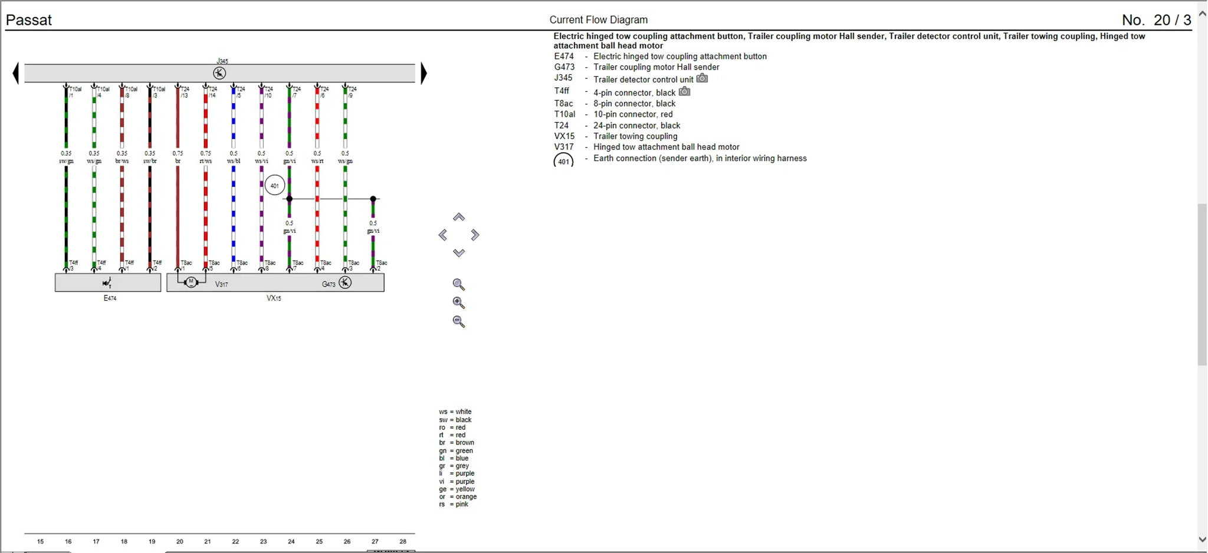Click the 'Passat' title

29,20
